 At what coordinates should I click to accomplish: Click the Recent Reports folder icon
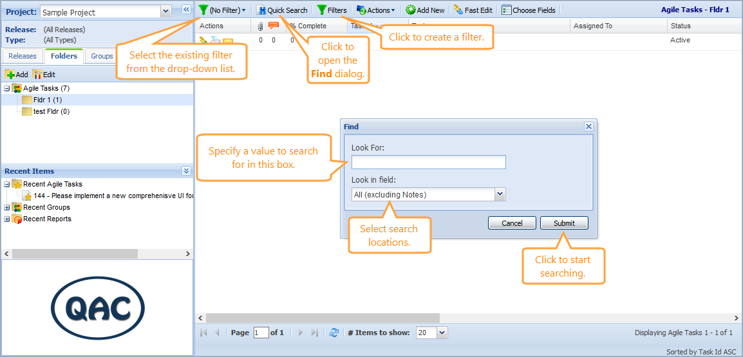[17, 219]
